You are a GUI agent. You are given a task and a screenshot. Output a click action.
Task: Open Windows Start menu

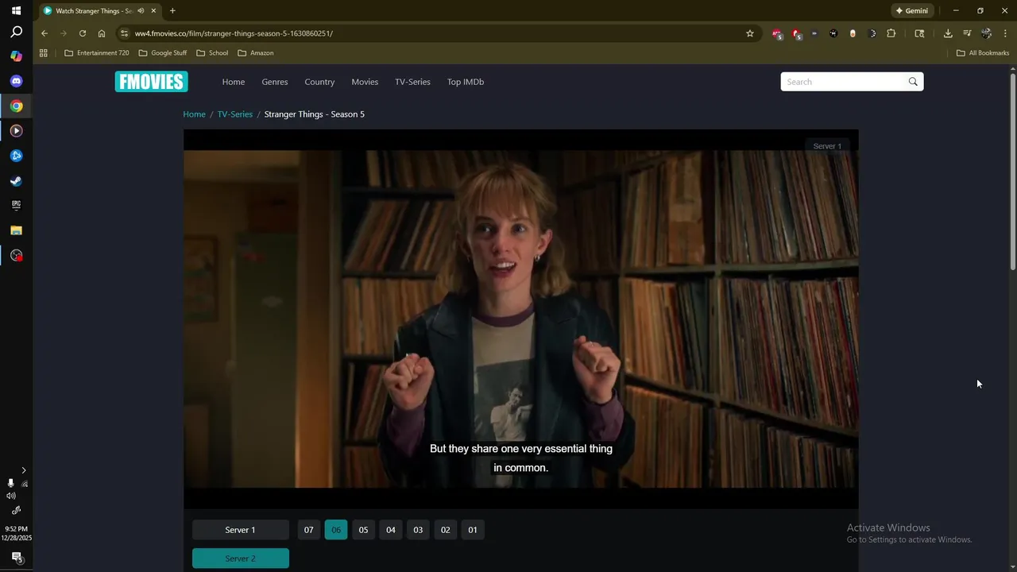click(17, 11)
